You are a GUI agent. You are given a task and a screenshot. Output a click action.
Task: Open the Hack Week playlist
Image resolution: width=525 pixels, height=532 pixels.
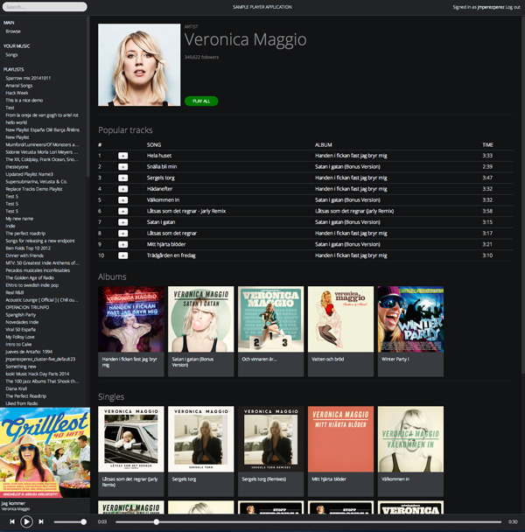tap(17, 93)
